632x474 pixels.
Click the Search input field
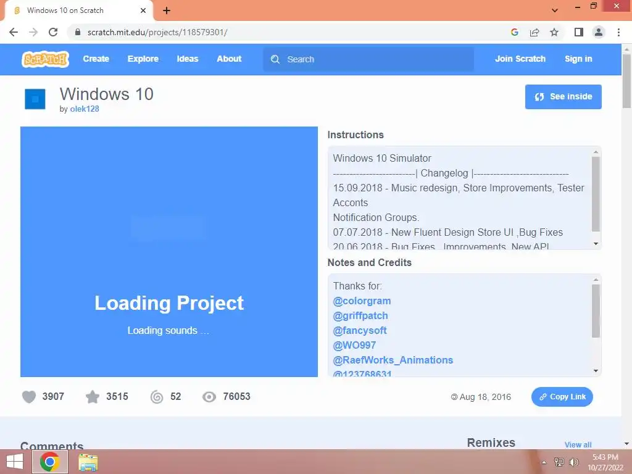368,59
